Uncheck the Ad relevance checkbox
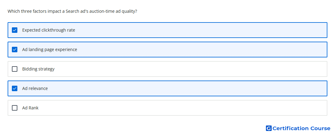The height and width of the screenshot is (134, 335). coord(15,88)
